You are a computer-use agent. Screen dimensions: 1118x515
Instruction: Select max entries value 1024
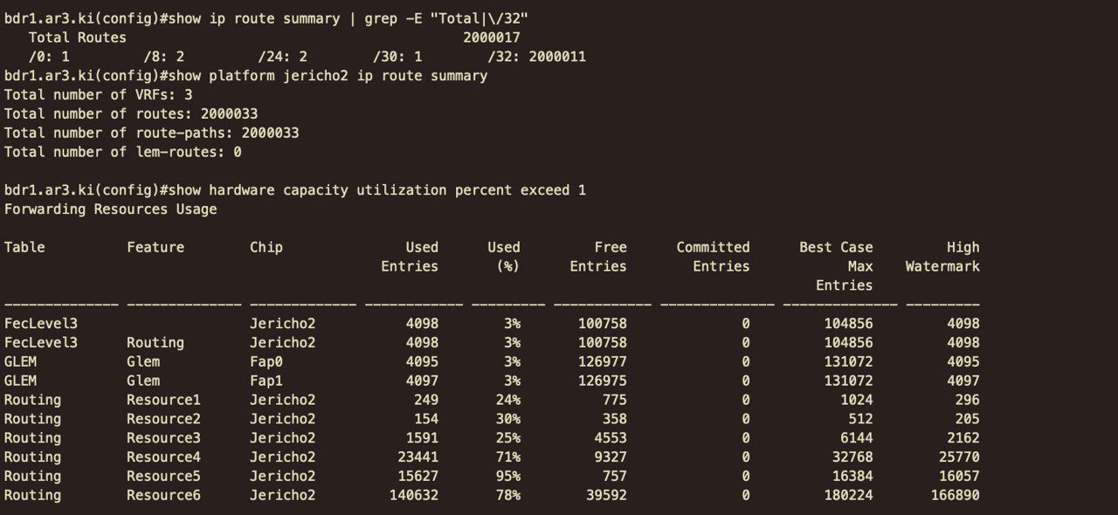pos(857,400)
